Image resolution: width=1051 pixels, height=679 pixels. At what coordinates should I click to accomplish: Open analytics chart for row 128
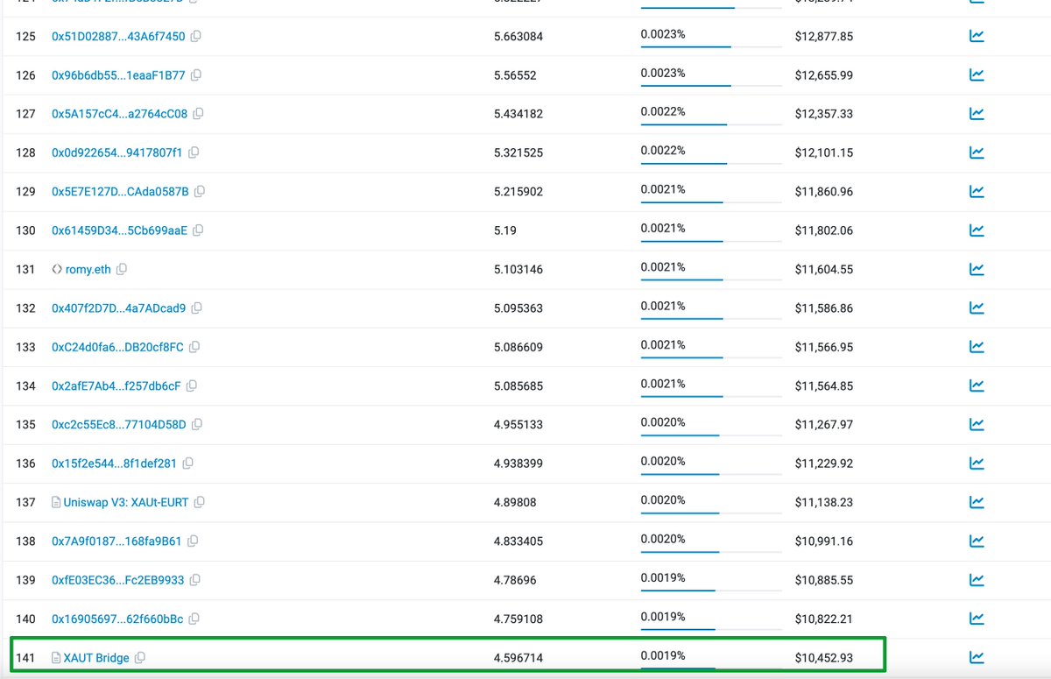pos(977,152)
